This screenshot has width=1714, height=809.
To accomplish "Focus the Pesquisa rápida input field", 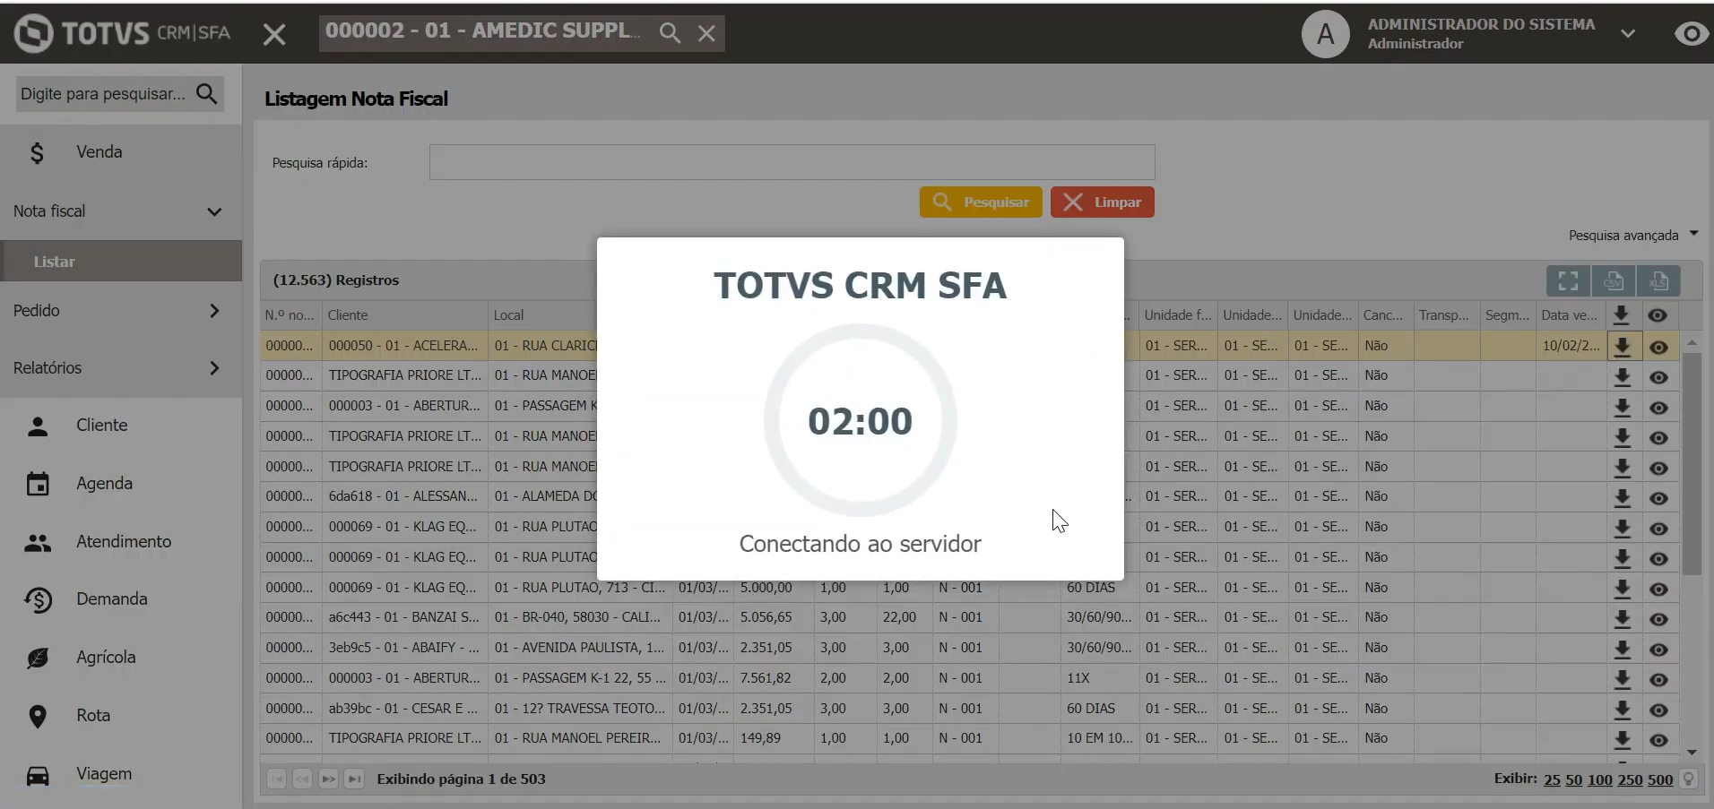I will 792,162.
